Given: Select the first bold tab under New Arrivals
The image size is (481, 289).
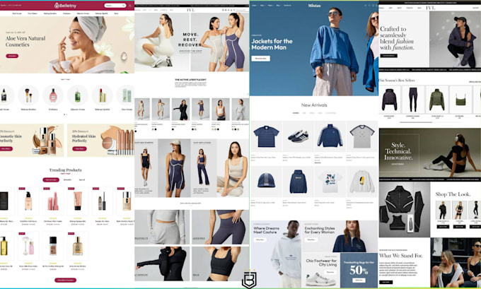Looking at the screenshot, I should click(x=296, y=113).
